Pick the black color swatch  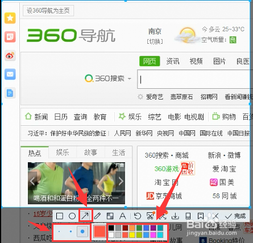point(111,228)
